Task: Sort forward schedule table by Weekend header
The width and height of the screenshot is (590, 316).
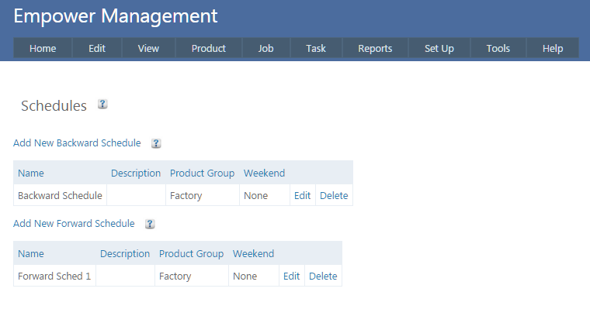Action: click(253, 254)
